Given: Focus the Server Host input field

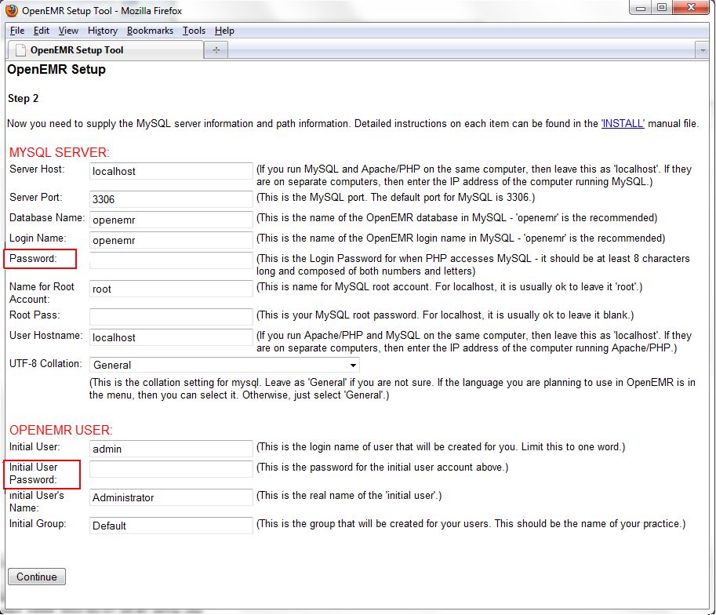Looking at the screenshot, I should pos(171,171).
